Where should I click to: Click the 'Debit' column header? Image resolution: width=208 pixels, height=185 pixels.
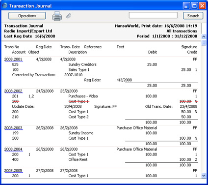(153, 52)
